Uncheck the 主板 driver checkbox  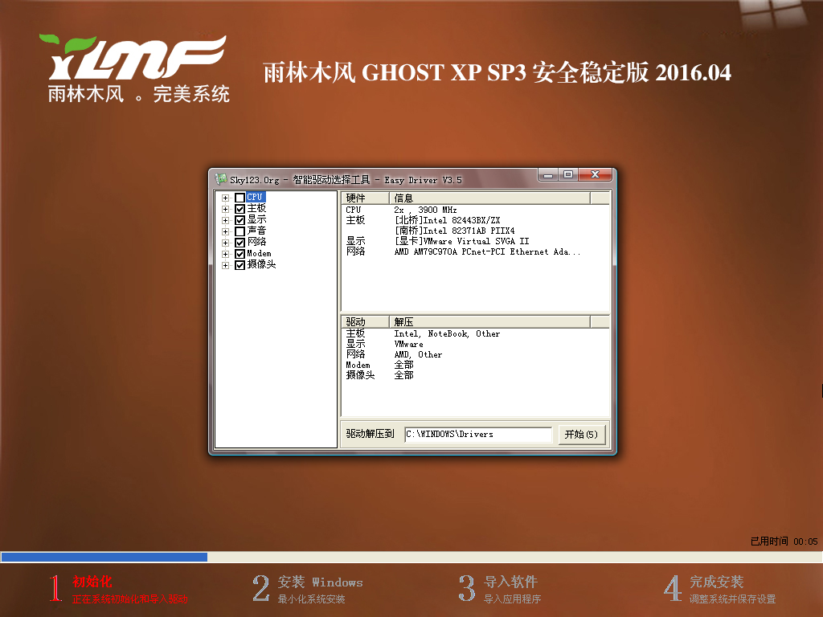pyautogui.click(x=240, y=209)
